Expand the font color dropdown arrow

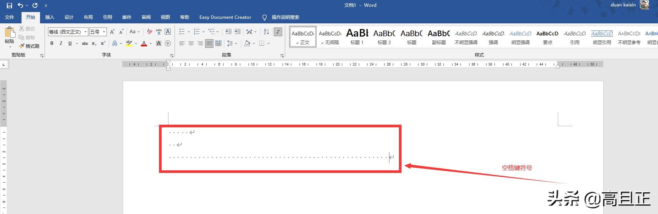pyautogui.click(x=151, y=43)
